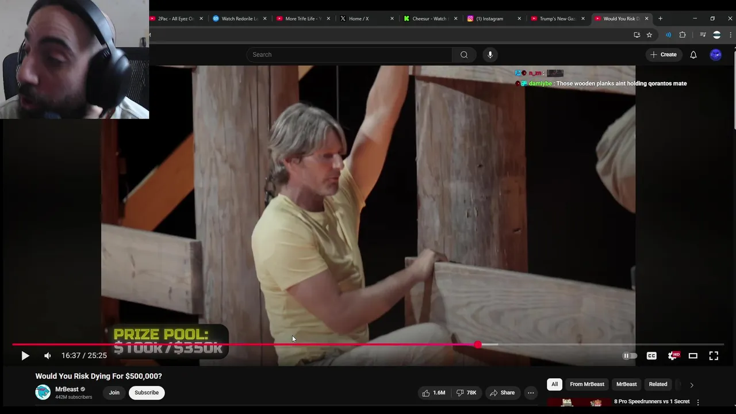
Task: Share the video via Share button
Action: [x=502, y=393]
